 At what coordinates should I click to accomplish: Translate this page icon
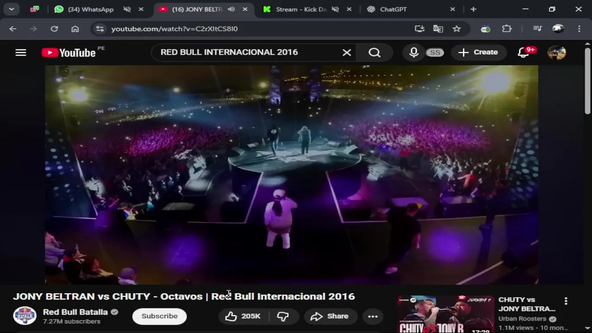(x=438, y=29)
